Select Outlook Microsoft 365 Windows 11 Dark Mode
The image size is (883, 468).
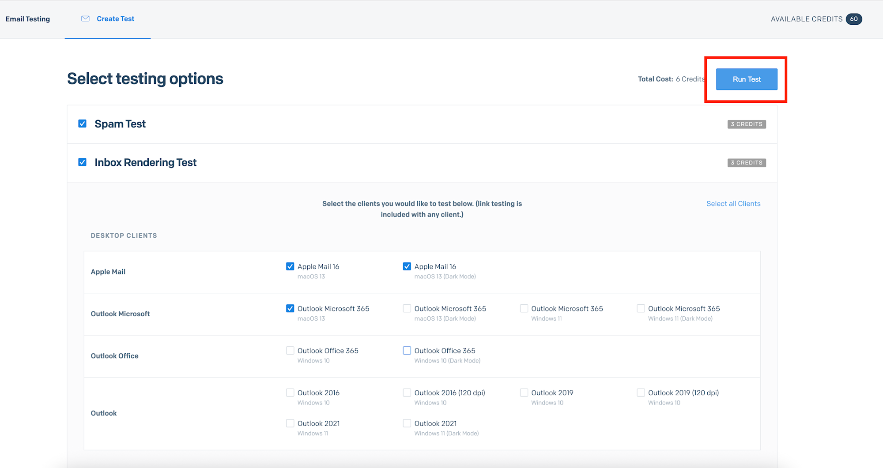[641, 309]
